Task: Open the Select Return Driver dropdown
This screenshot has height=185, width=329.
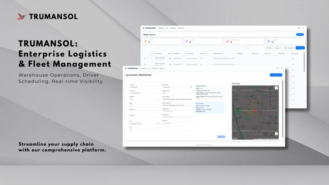Action: [177, 117]
